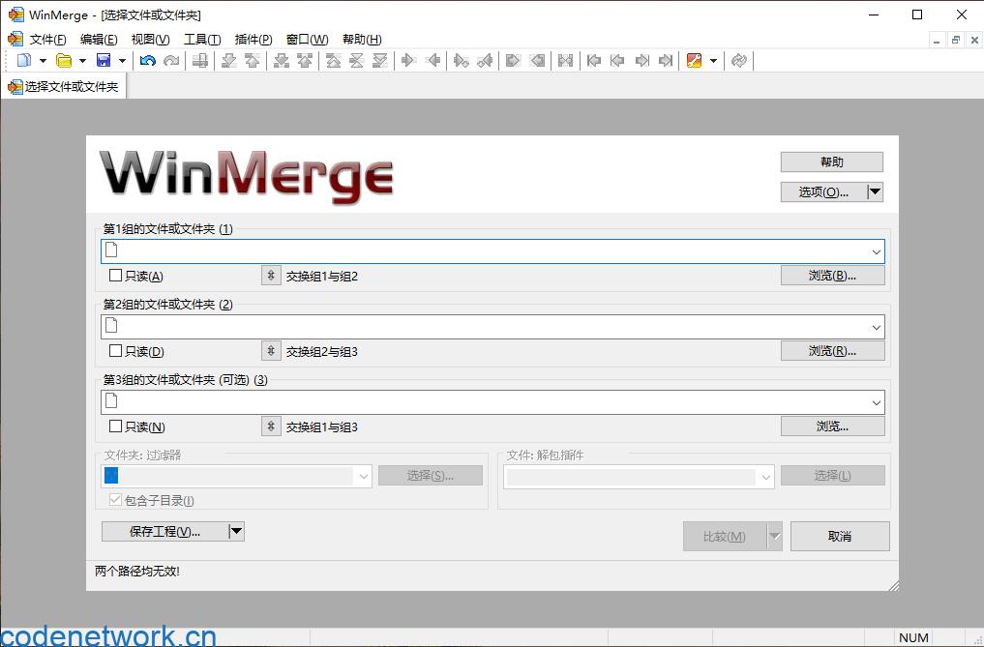The width and height of the screenshot is (984, 647).
Task: Check 只读(N) for the third group
Action: point(116,426)
